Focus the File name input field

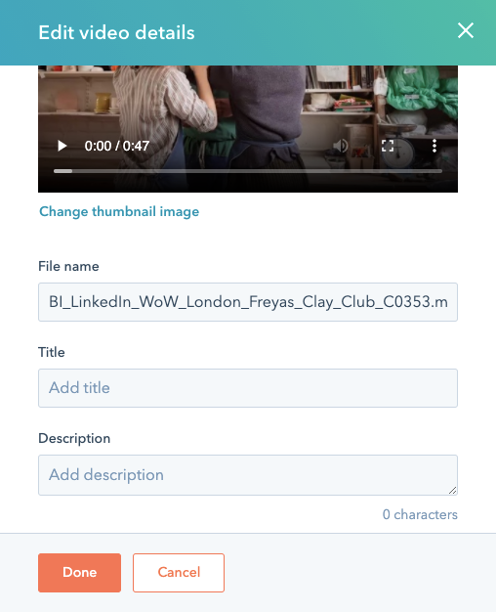(248, 302)
